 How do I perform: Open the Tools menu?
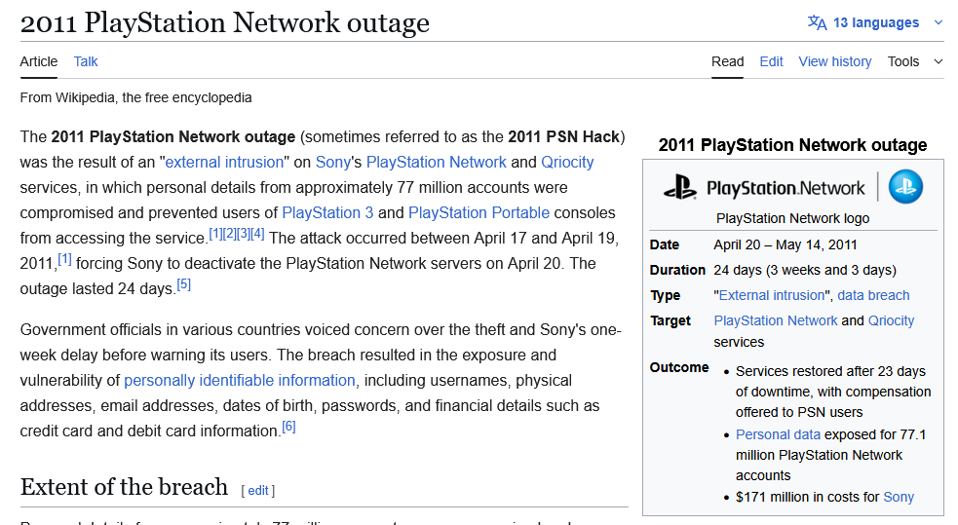pyautogui.click(x=903, y=61)
